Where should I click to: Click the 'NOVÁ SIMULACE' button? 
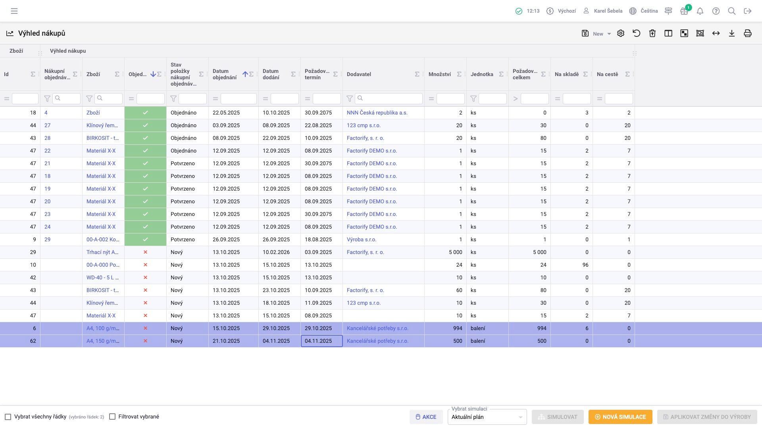[620, 417]
